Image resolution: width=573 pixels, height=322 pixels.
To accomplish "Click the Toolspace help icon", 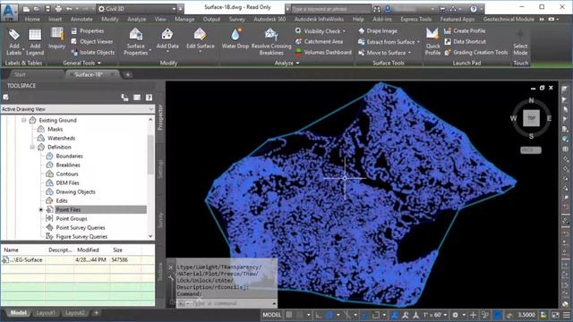I will (149, 97).
